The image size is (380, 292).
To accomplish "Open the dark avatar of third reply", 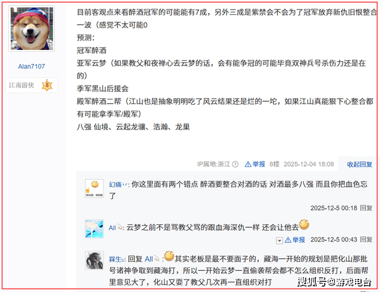I will pos(94,260).
